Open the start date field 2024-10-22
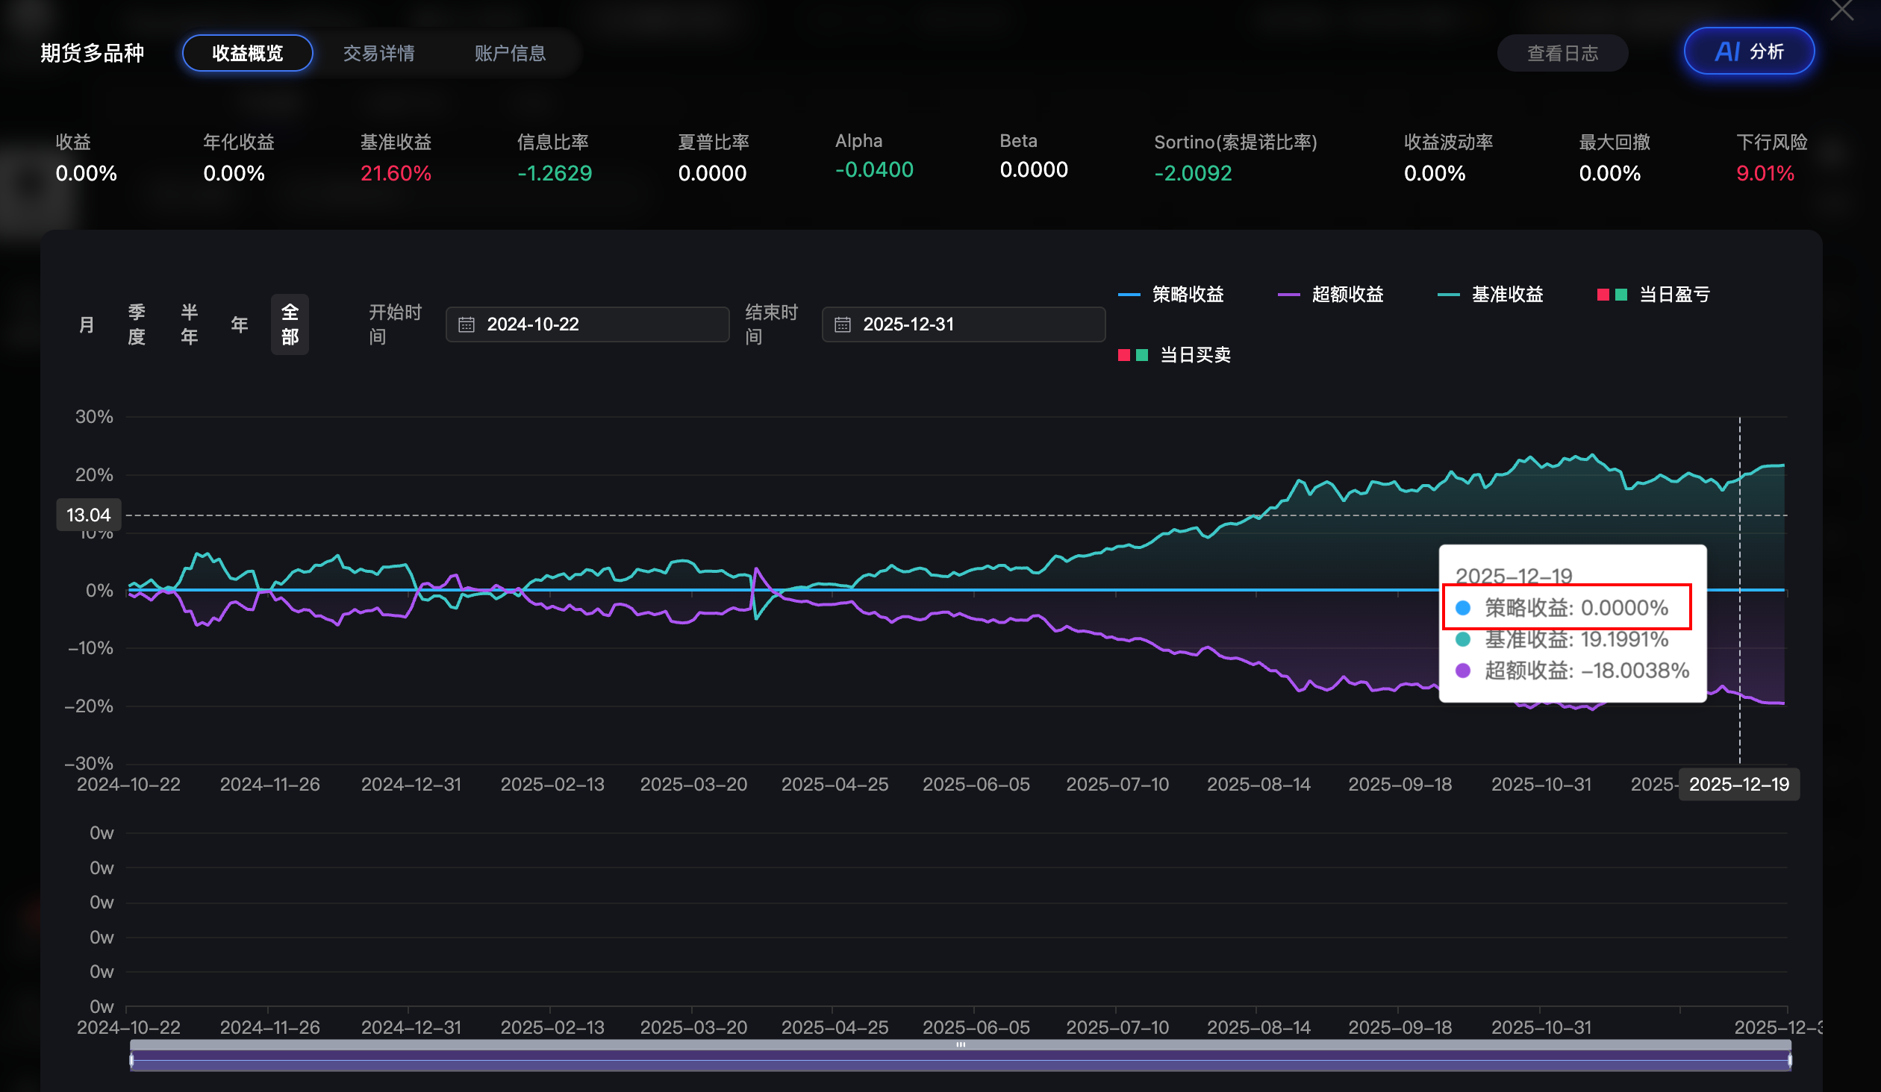Image resolution: width=1881 pixels, height=1092 pixels. click(587, 324)
